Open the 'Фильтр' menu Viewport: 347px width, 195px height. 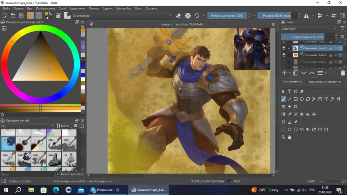94,8
